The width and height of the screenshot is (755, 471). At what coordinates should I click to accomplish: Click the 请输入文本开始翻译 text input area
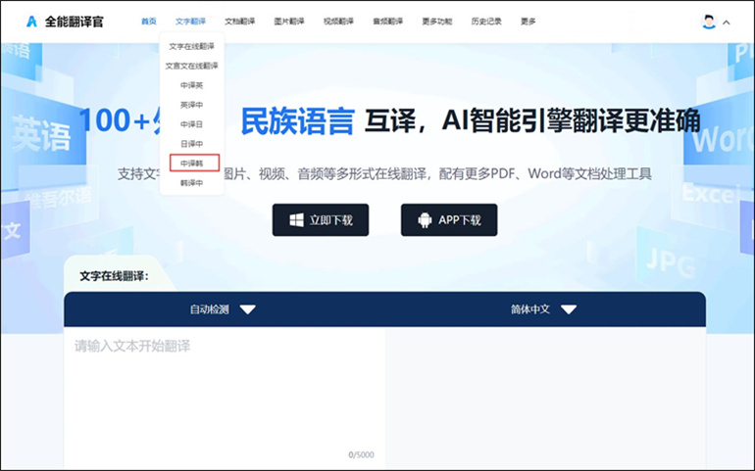pos(225,396)
